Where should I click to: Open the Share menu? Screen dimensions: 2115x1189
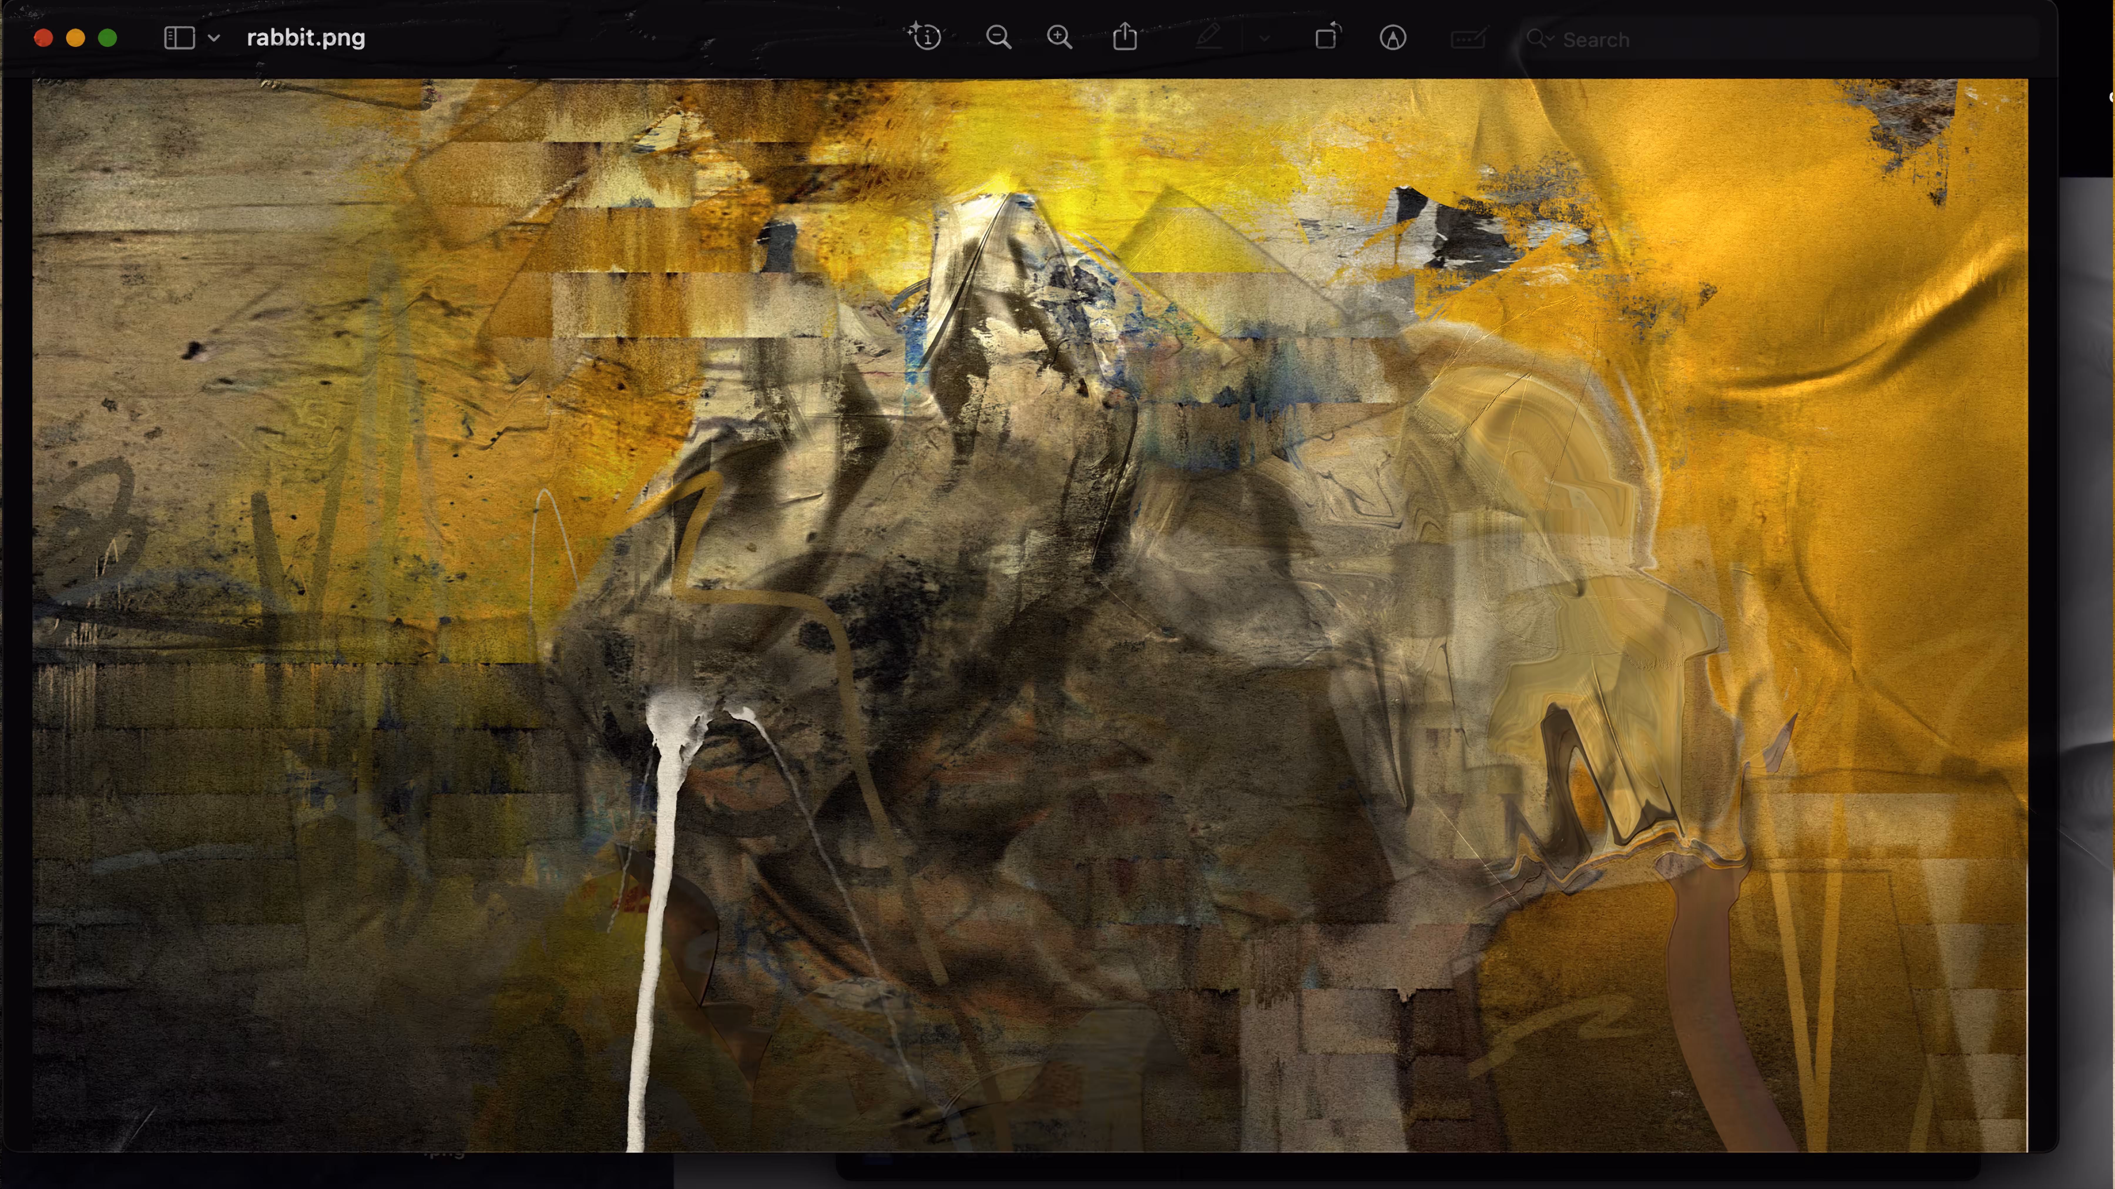pos(1125,37)
